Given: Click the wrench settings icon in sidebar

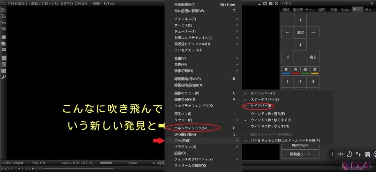Looking at the screenshot, I should pos(3,77).
